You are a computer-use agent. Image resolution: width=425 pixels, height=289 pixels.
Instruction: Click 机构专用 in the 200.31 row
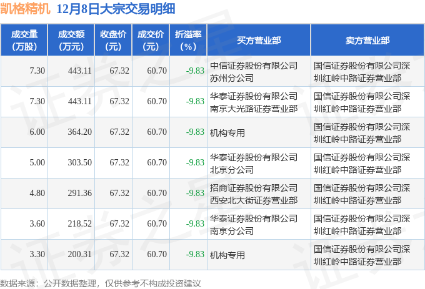[x=227, y=255]
